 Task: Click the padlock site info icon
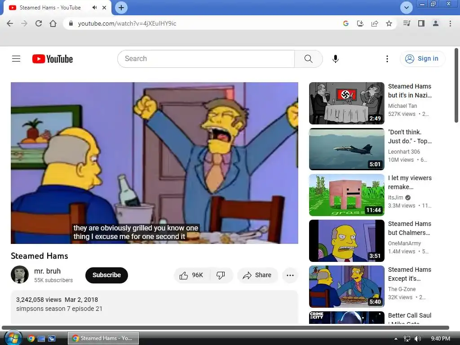pos(71,23)
